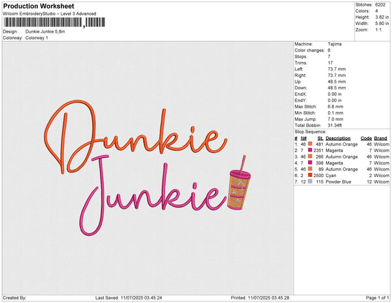Select the 'Colorway 1' value

37,38
